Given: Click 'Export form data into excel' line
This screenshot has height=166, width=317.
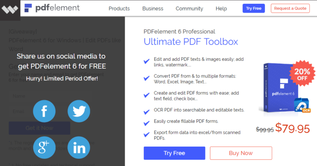Looking at the screenshot, I should 197,135.
